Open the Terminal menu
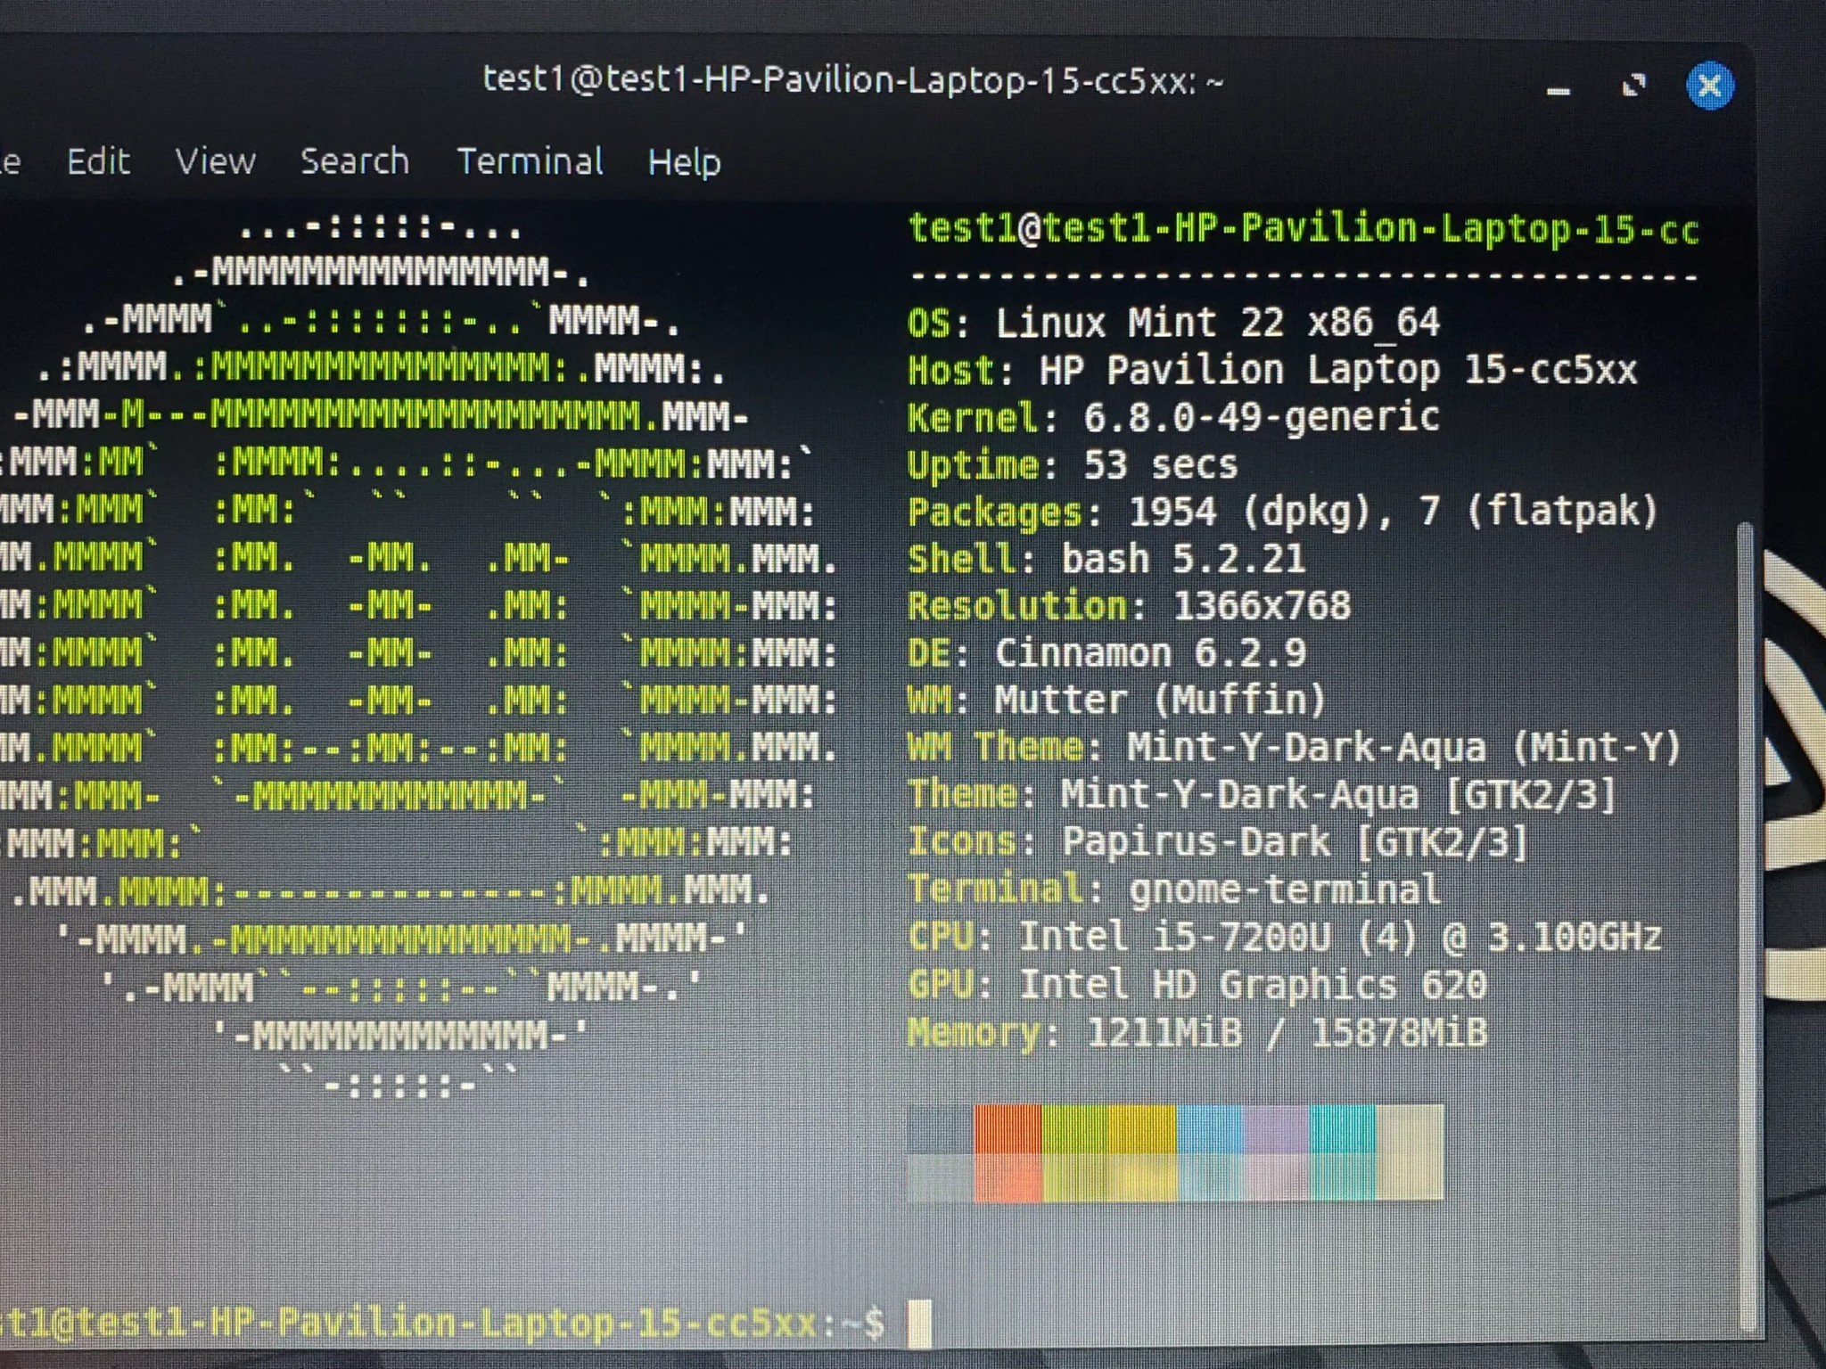The image size is (1826, 1369). [530, 162]
